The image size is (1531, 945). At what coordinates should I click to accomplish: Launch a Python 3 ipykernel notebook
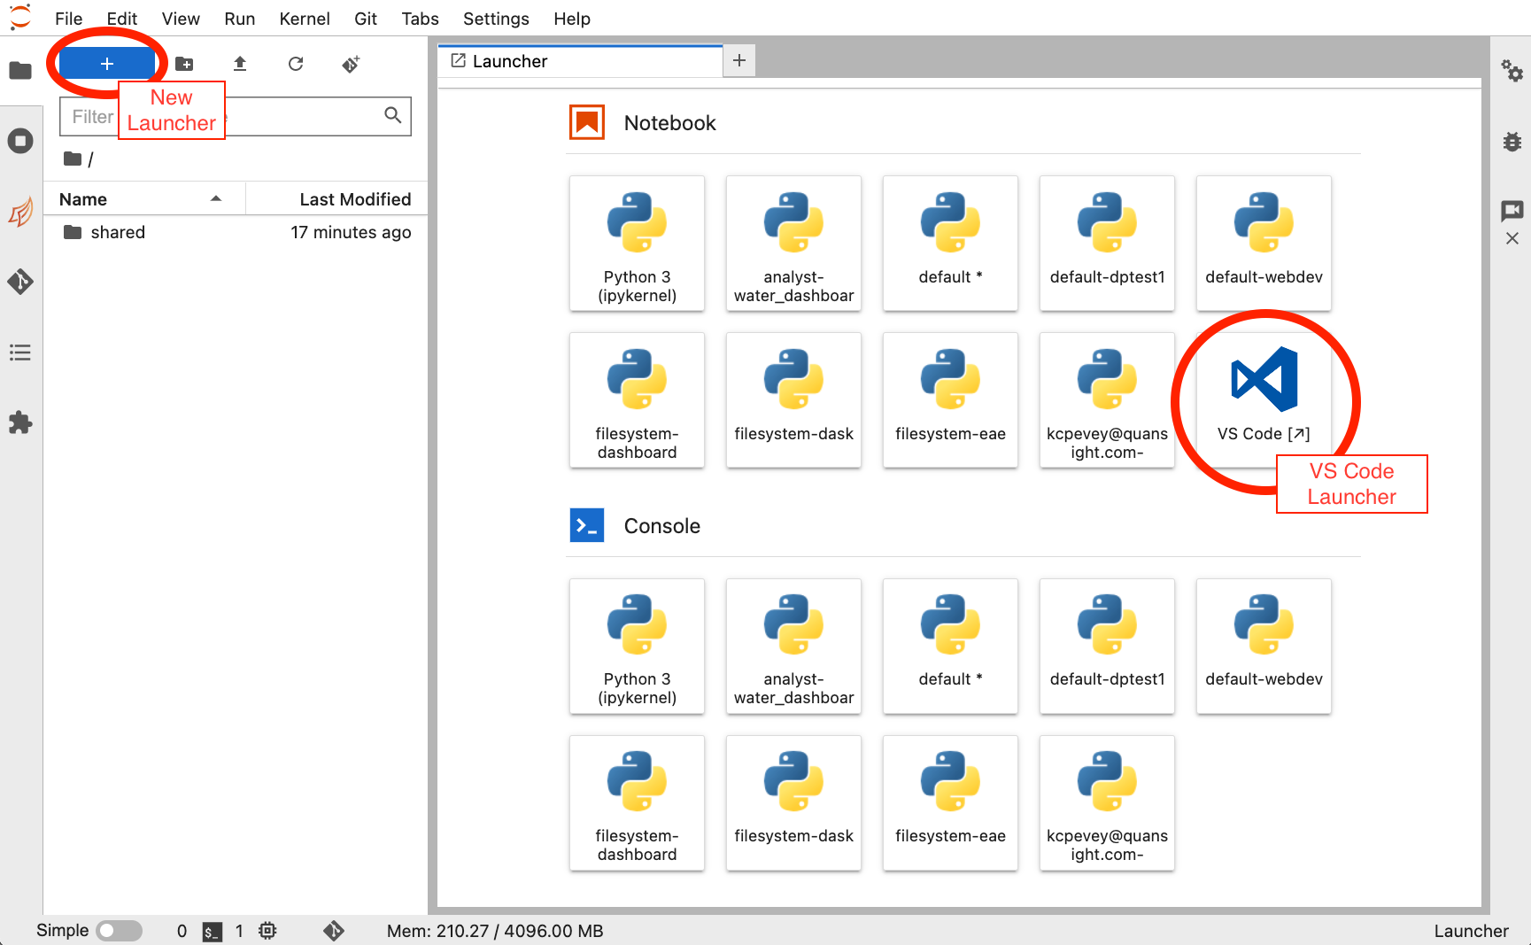pyautogui.click(x=637, y=244)
